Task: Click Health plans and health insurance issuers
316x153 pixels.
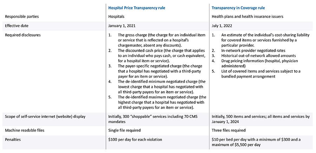Action: [247, 16]
